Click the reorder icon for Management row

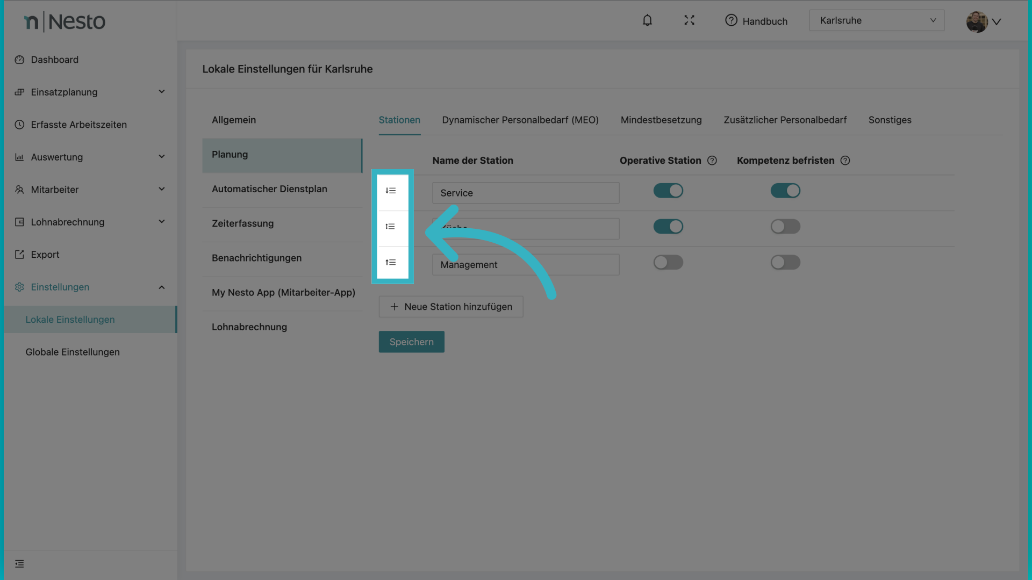[391, 263]
